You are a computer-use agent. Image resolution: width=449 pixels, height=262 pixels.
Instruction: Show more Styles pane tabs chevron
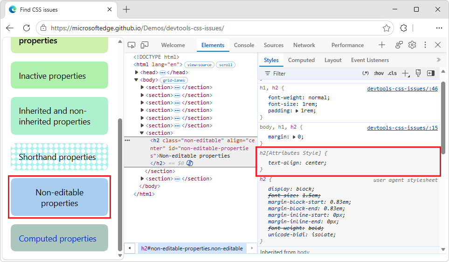(438, 60)
